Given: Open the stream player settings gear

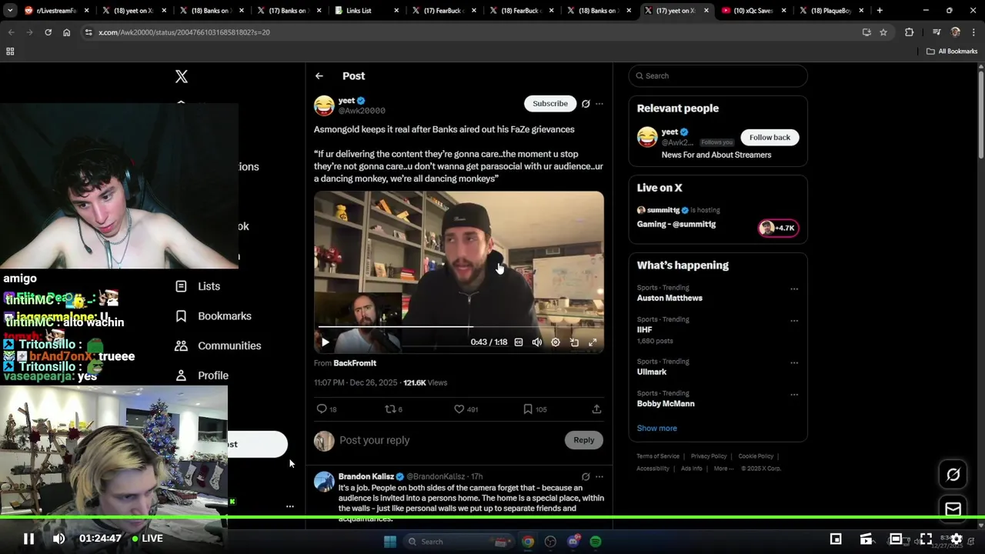Looking at the screenshot, I should (x=957, y=539).
